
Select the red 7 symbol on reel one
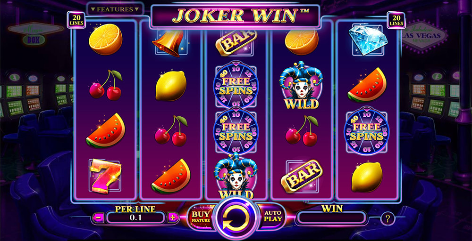click(105, 176)
